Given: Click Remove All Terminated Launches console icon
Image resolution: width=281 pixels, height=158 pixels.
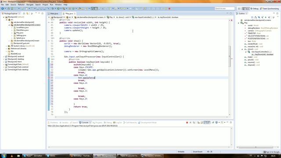Looking at the screenshot, I should click(194, 122).
